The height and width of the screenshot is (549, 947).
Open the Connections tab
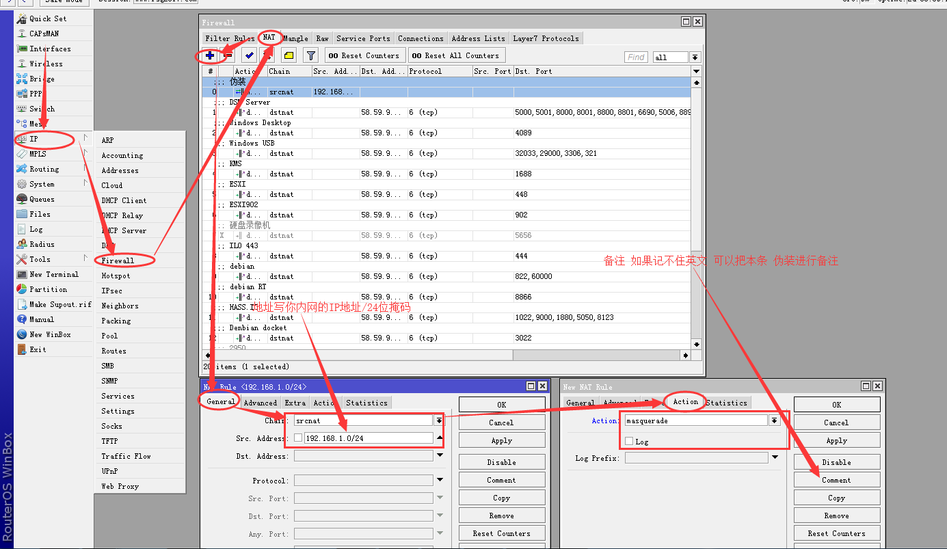421,38
